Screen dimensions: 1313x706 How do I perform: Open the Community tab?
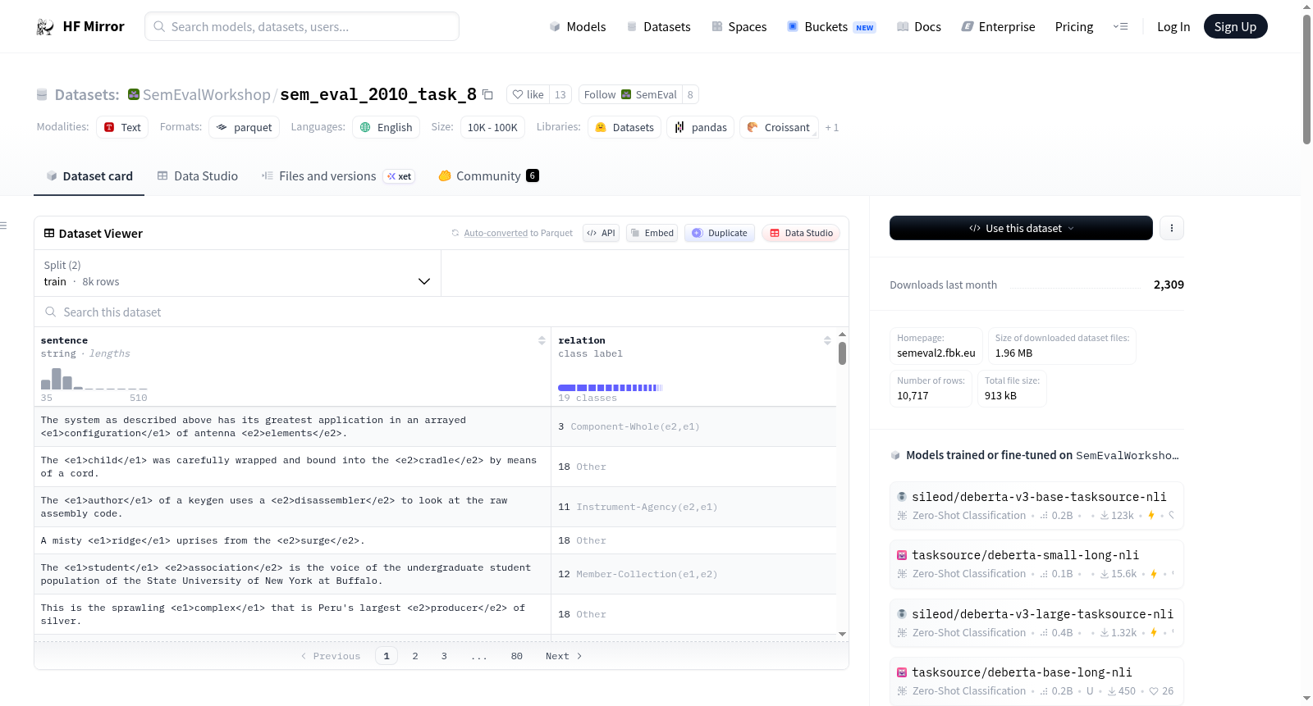488,176
